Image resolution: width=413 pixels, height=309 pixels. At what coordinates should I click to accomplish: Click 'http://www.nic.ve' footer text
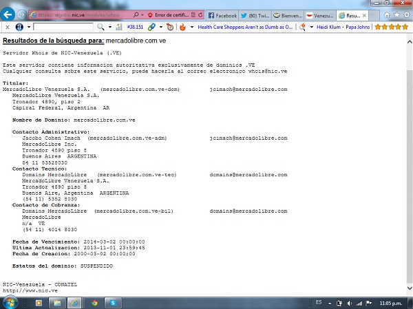pos(30,291)
